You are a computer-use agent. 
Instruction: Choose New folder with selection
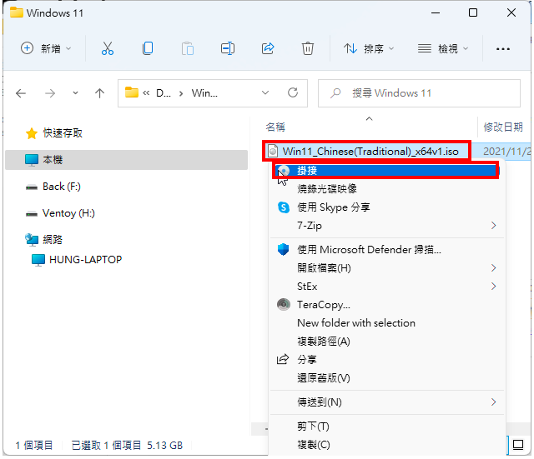387,322
